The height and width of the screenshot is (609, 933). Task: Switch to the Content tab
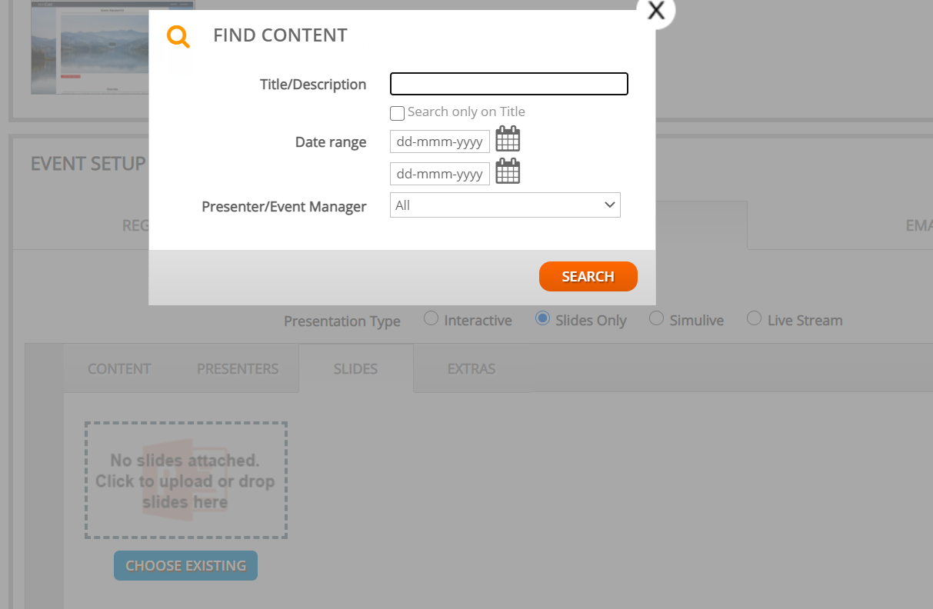point(119,368)
